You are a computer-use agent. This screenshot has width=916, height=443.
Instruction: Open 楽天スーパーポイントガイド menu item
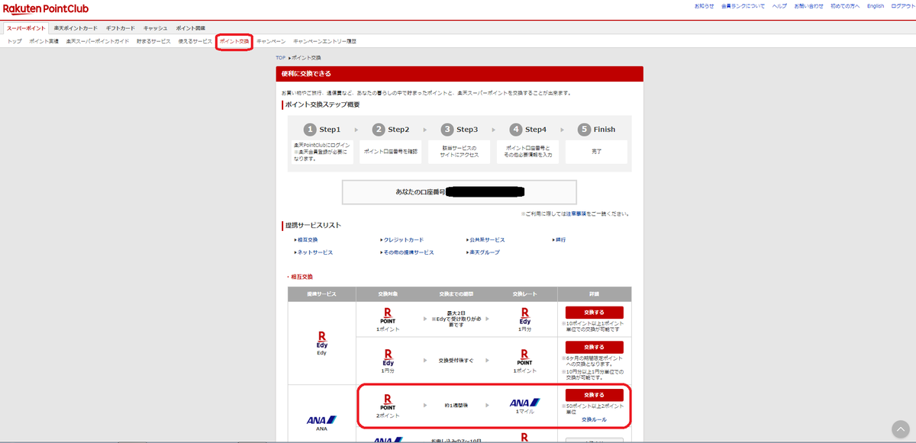pos(98,41)
